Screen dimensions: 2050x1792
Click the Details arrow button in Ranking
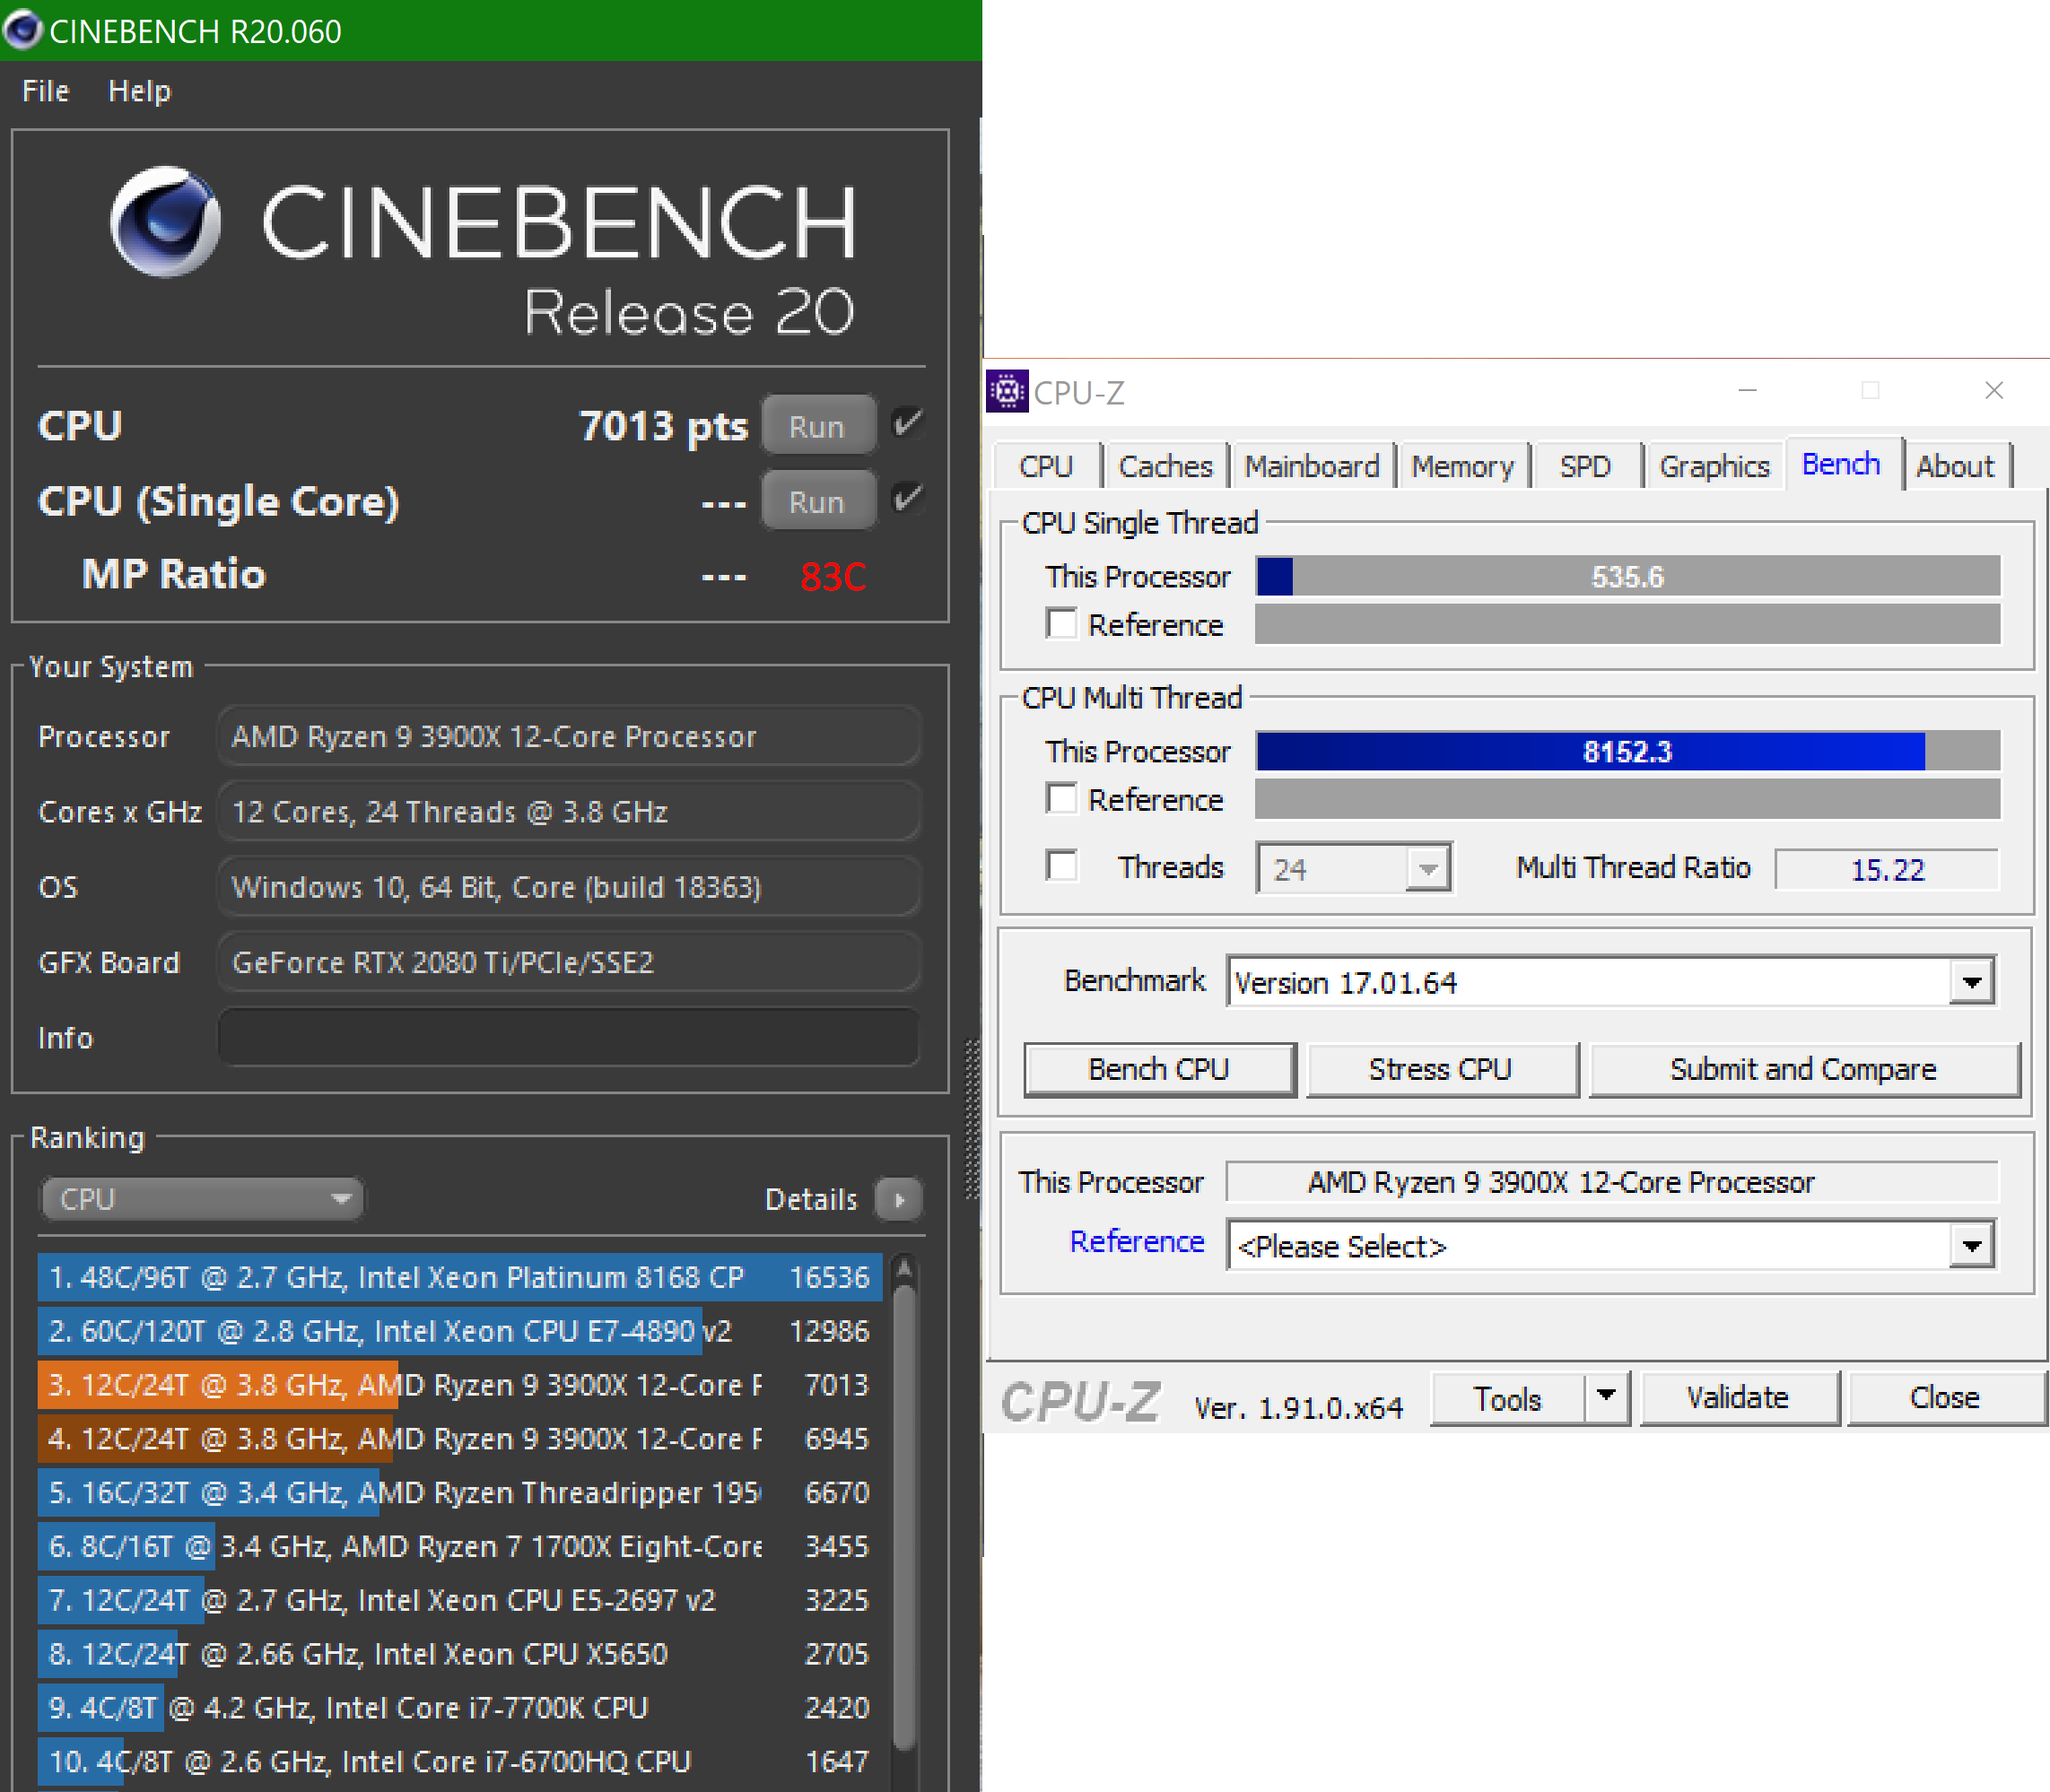898,1199
